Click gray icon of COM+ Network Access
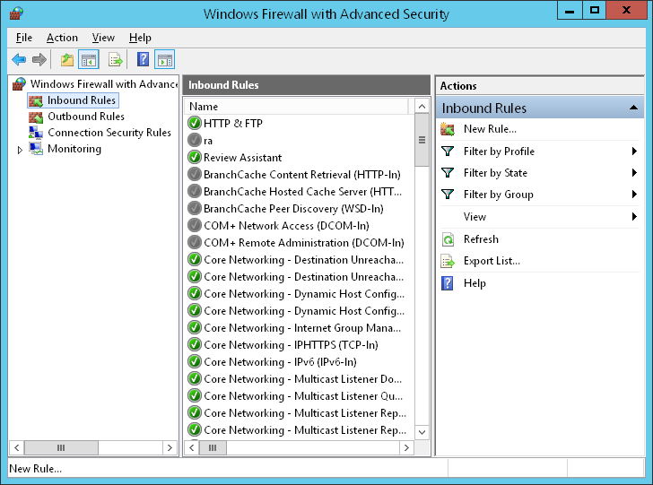Screen dimensions: 653x485 pyautogui.click(x=195, y=226)
